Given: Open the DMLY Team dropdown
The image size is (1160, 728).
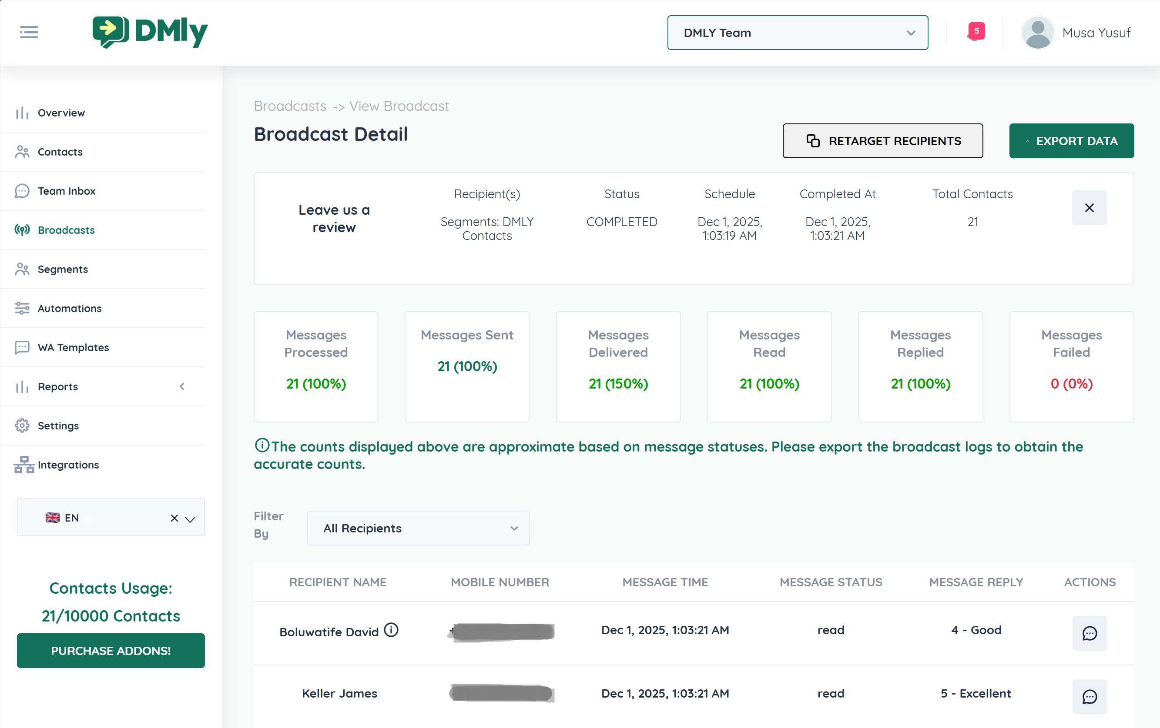Looking at the screenshot, I should (x=797, y=33).
